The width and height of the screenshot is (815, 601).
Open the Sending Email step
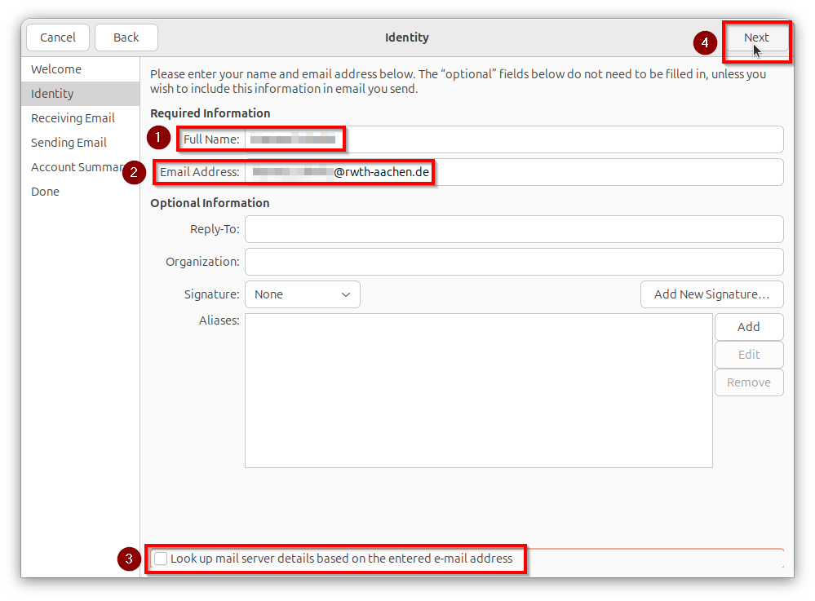[x=69, y=142]
